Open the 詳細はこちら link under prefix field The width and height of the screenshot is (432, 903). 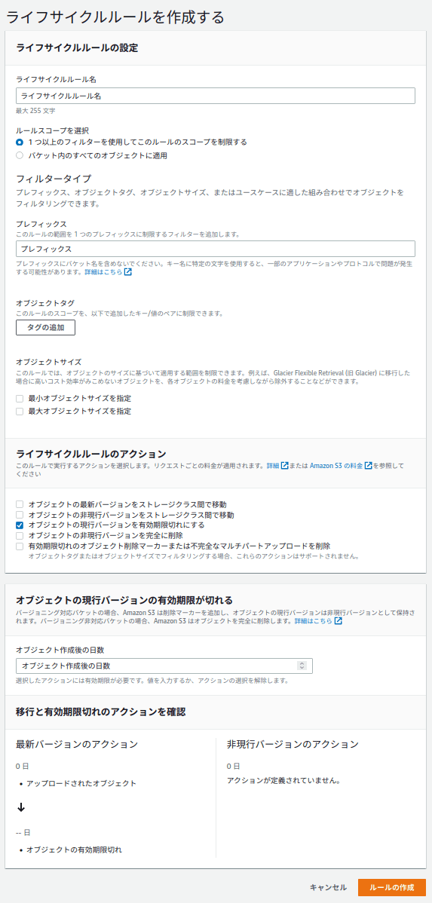pyautogui.click(x=109, y=272)
